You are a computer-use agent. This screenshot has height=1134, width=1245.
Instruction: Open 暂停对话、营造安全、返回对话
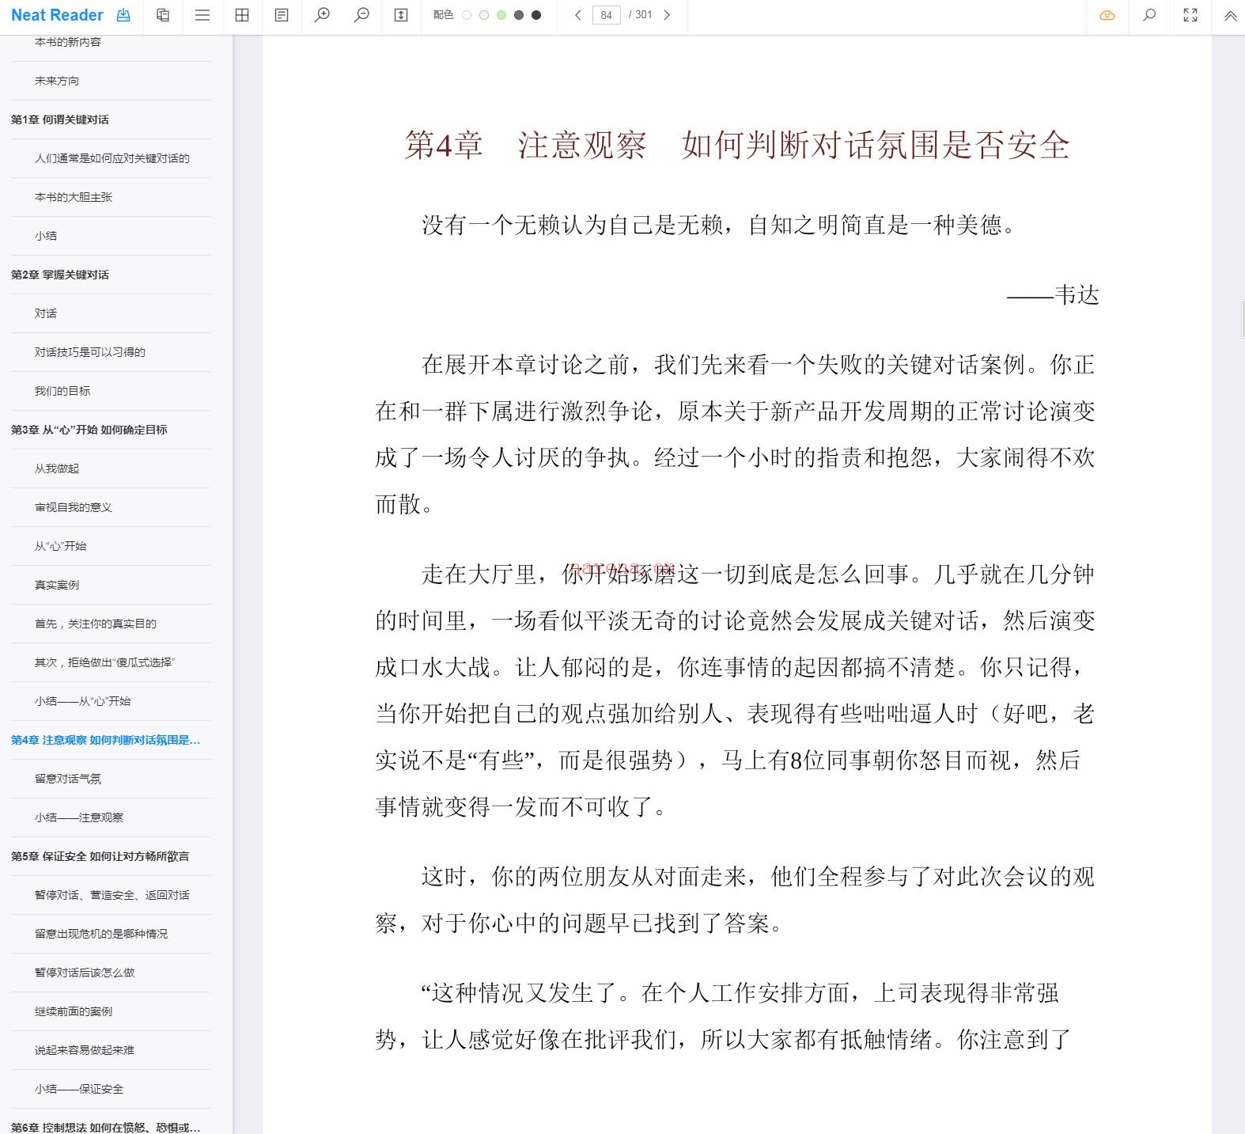pos(112,895)
